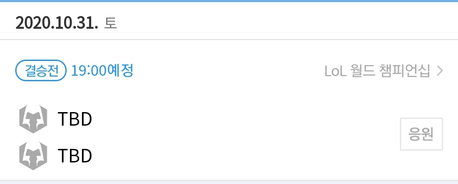Screen dimensions: 458x184
Task: Select the second TBD team name
Action: click(x=75, y=156)
